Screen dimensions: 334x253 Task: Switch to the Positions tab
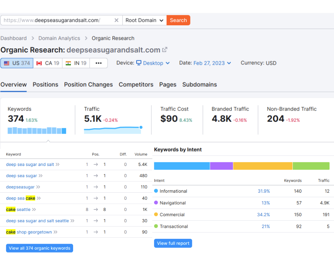coord(45,84)
